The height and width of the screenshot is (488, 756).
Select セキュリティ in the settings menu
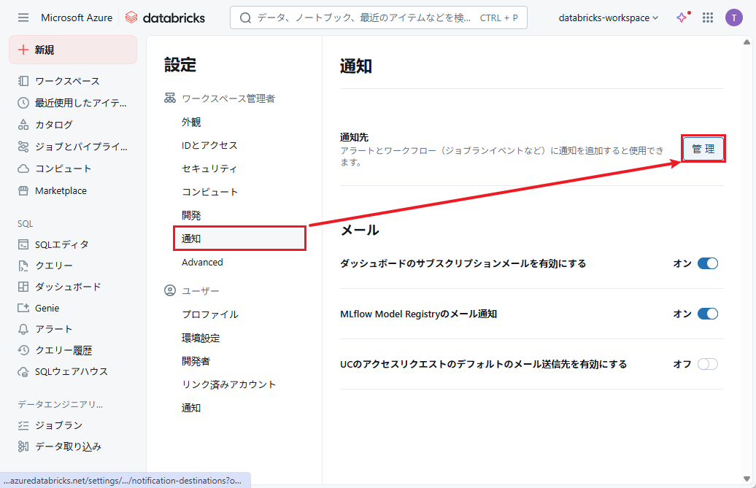click(x=209, y=169)
